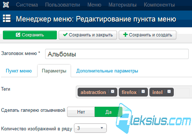Open the Материалы menu
Viewport: 192px width, 134px height.
[x=122, y=5]
